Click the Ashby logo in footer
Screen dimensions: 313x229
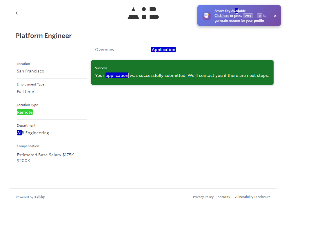click(39, 197)
